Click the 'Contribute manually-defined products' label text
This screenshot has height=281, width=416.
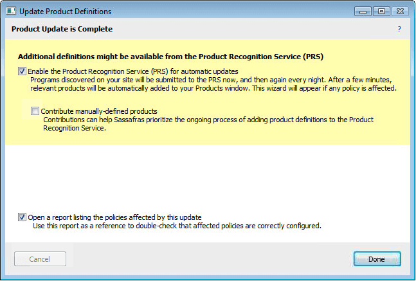(99, 111)
